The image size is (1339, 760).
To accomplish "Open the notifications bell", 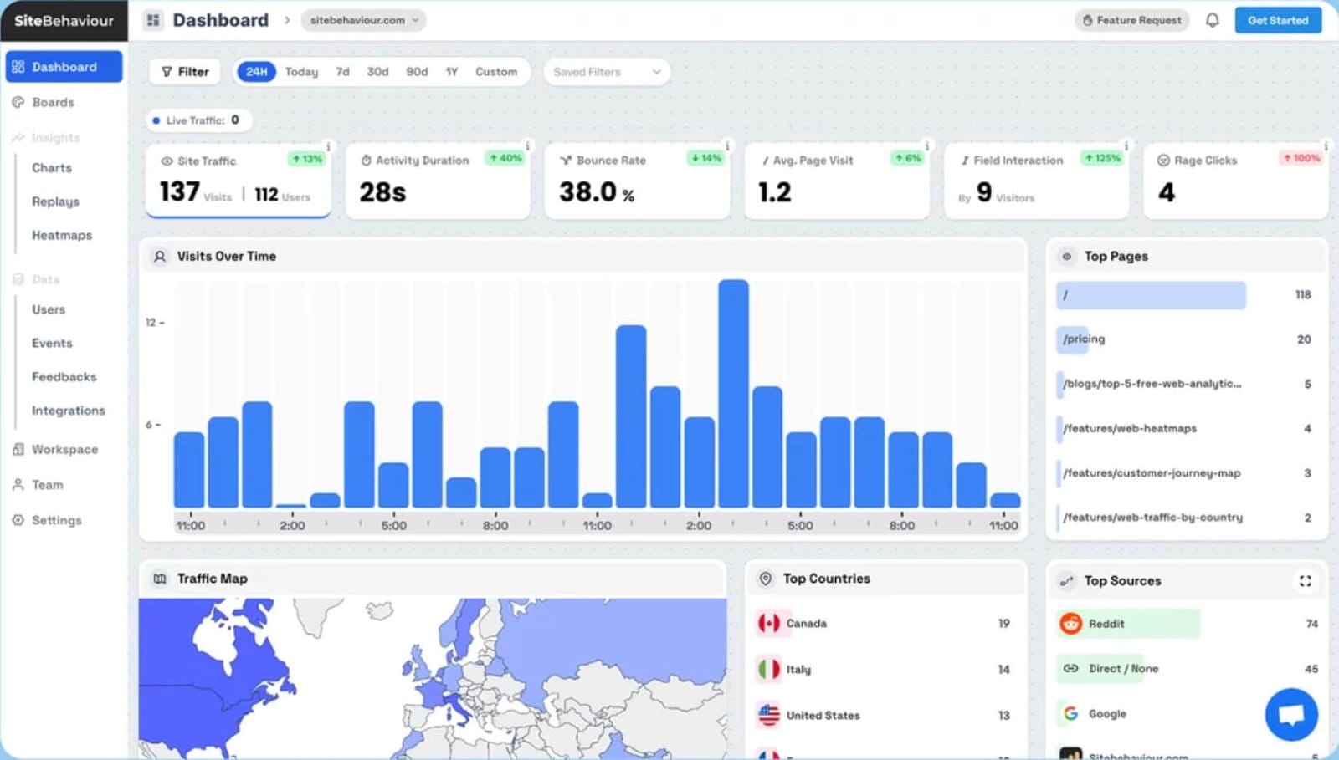I will click(1212, 20).
